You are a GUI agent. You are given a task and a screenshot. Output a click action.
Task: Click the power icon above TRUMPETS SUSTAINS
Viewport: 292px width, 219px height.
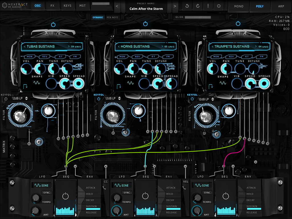[x=238, y=24]
